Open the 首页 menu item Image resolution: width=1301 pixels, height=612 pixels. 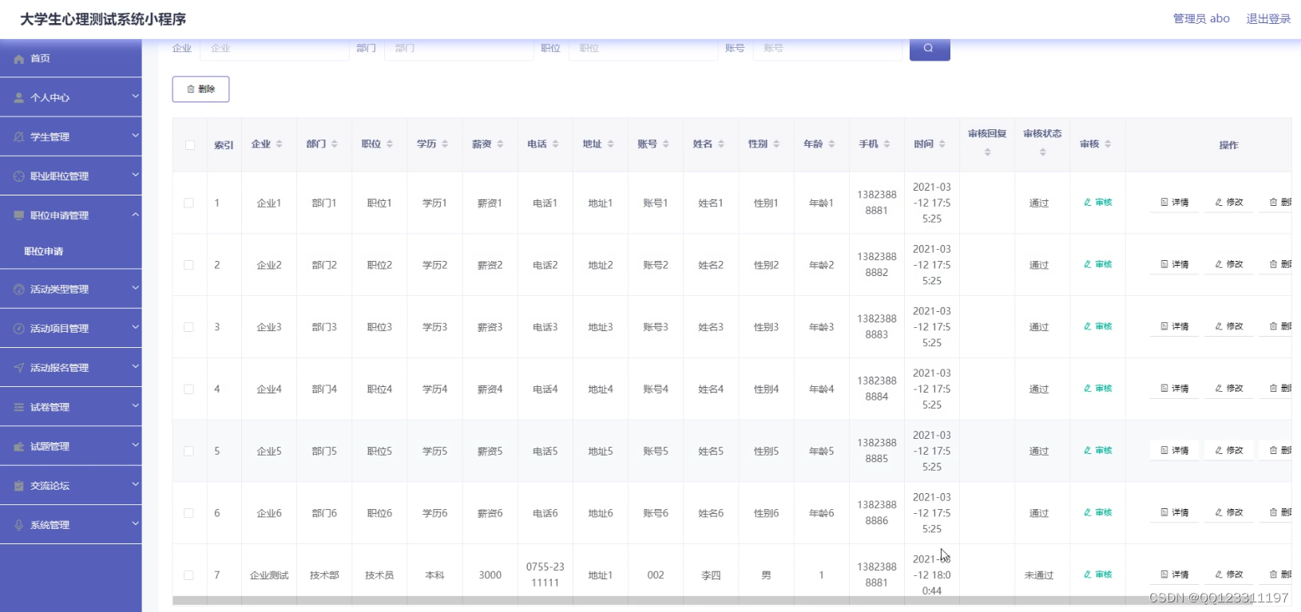click(x=71, y=58)
